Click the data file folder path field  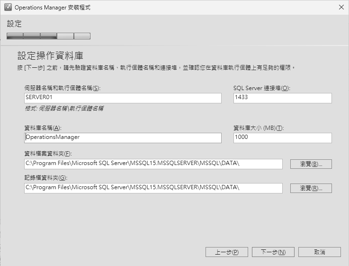(153, 164)
